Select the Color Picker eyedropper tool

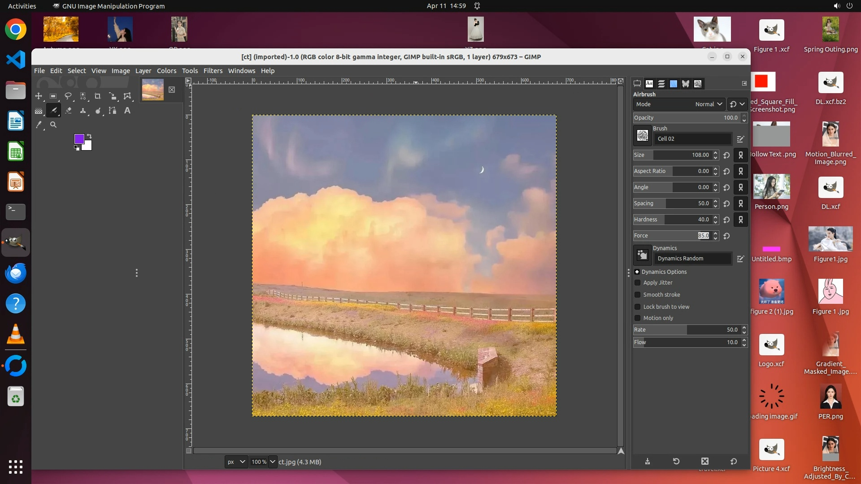(39, 125)
